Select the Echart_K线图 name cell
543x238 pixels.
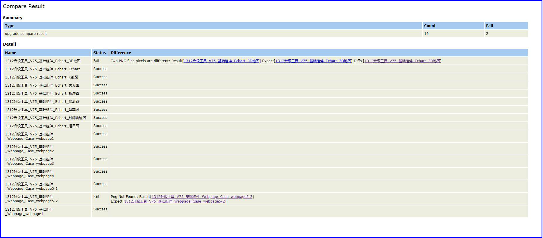point(41,77)
